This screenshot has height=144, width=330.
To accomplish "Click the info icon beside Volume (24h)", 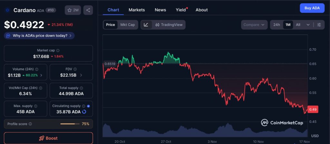I will pyautogui.click(x=37, y=69).
